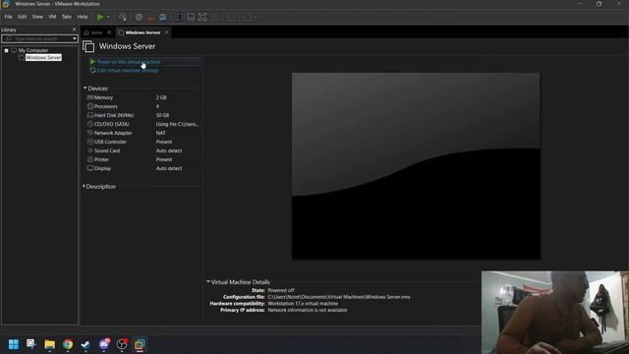
Task: Click the green Power On toolbar button
Action: pos(100,17)
